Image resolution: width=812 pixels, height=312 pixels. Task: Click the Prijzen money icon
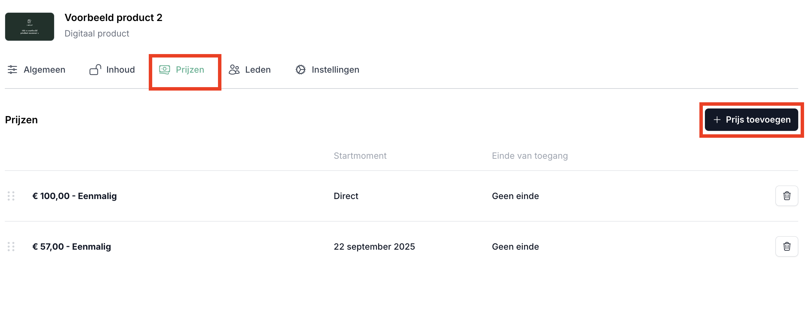[165, 70]
